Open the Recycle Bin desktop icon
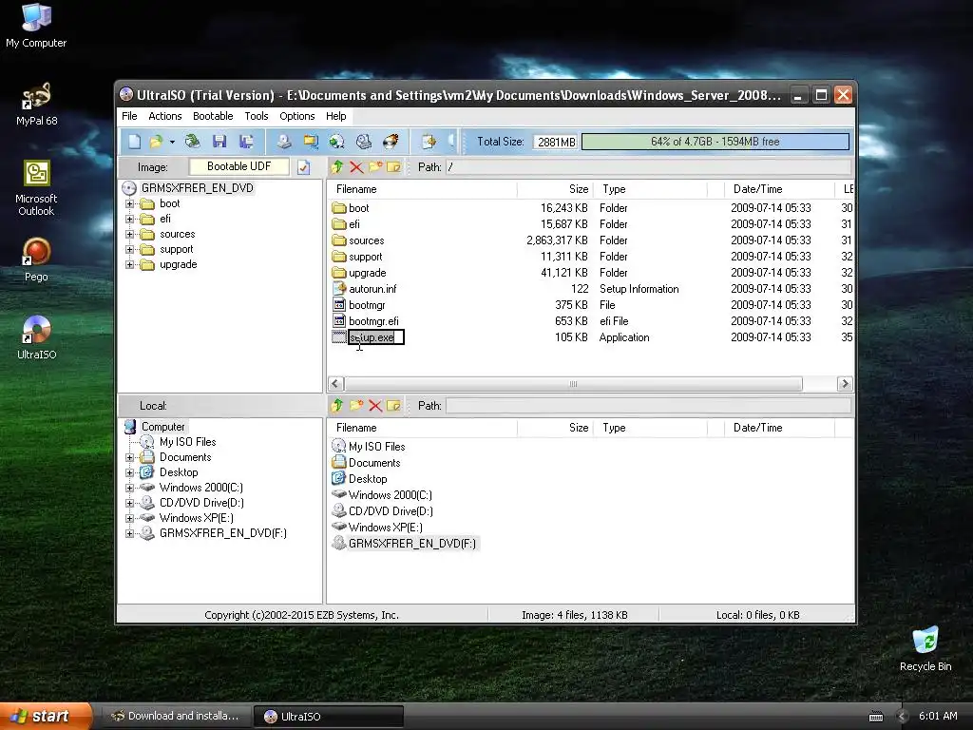 point(925,649)
